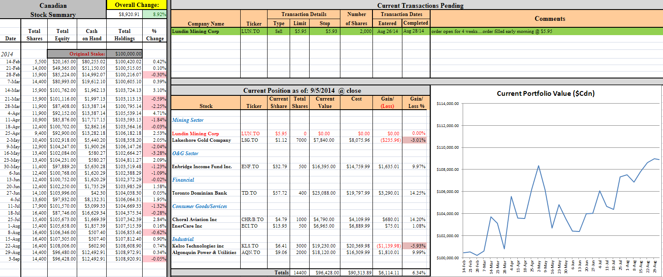
Task: Select the Overall Change header cell
Action: [x=137, y=5]
